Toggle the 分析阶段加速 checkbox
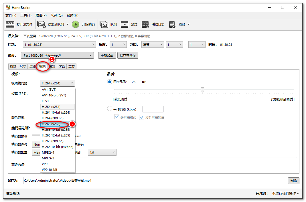The image size is (306, 202). click(x=142, y=117)
